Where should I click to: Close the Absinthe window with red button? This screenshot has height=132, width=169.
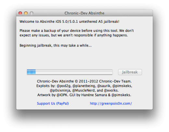(x=20, y=13)
